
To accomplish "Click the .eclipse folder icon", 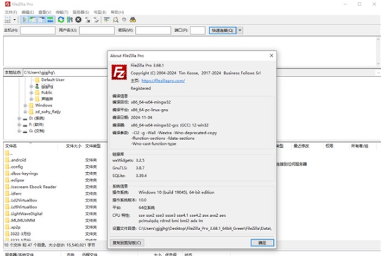I will tap(7, 180).
